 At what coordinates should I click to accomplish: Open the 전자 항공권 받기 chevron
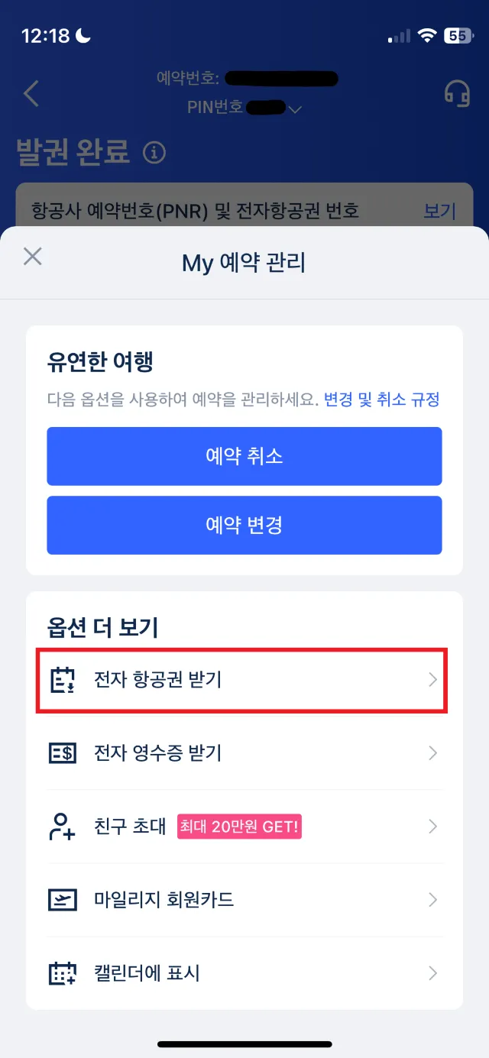pyautogui.click(x=432, y=680)
